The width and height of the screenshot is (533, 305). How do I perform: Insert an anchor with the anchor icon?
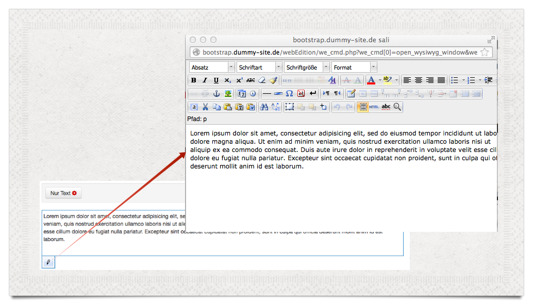[x=216, y=94]
